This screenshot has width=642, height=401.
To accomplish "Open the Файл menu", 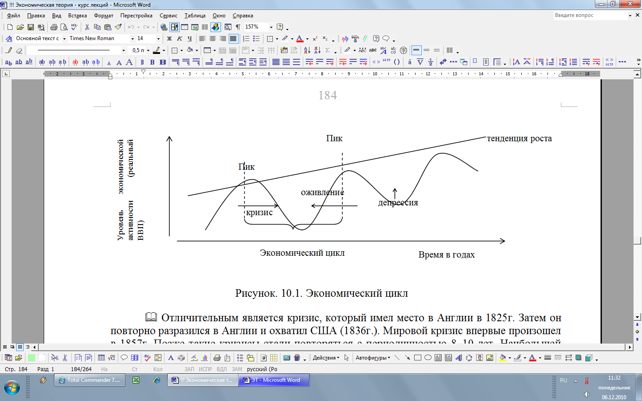I will pyautogui.click(x=13, y=16).
